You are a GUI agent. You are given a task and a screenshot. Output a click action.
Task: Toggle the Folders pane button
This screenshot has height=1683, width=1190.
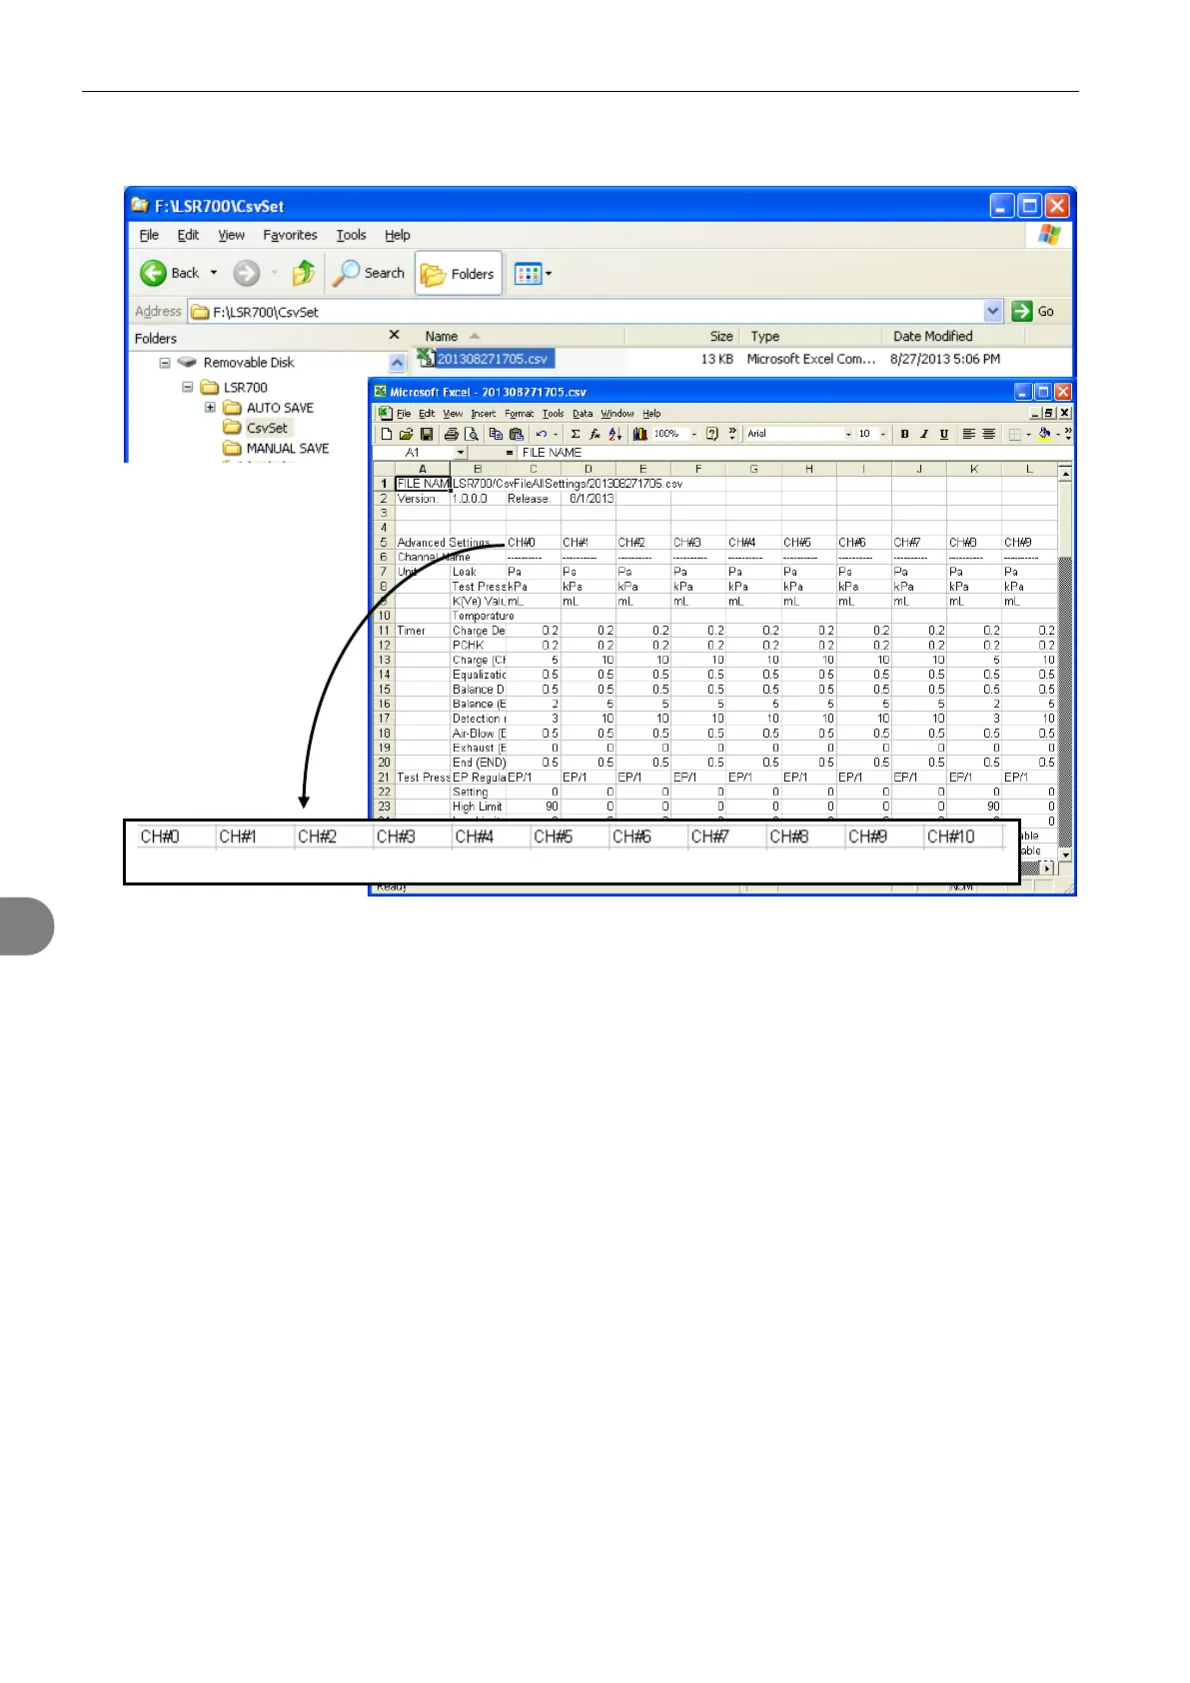459,273
